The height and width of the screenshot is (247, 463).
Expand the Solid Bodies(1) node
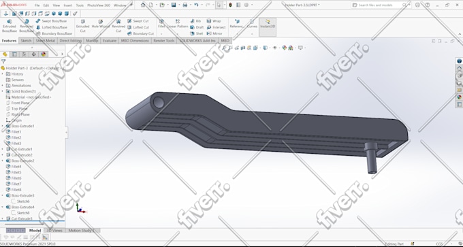pyautogui.click(x=2, y=91)
